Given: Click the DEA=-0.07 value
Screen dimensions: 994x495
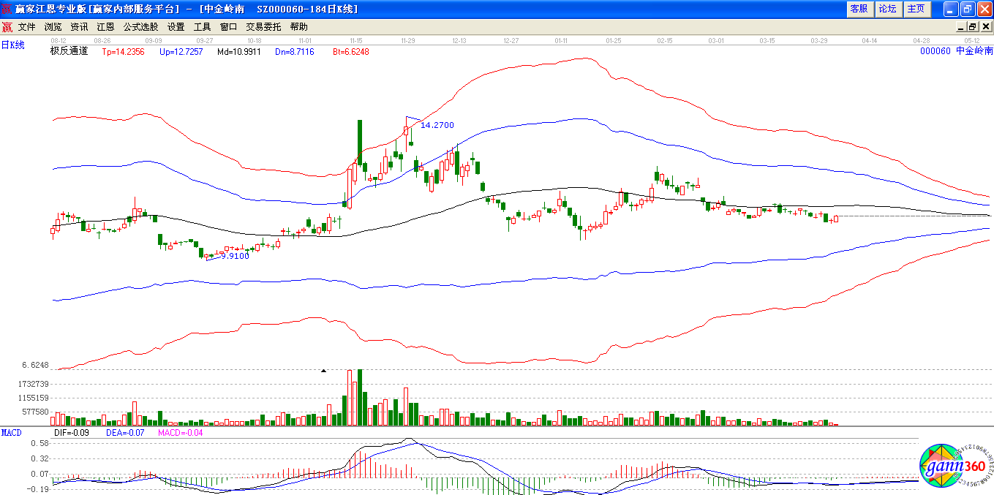Looking at the screenshot, I should [126, 433].
